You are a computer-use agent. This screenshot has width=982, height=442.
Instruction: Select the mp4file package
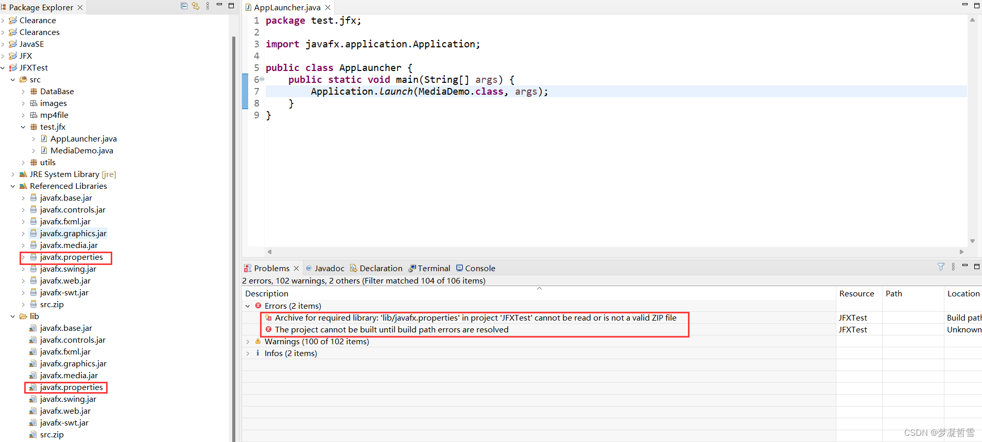pyautogui.click(x=54, y=115)
